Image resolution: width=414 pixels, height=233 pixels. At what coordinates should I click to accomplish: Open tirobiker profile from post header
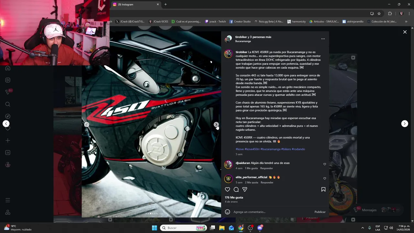coord(240,37)
